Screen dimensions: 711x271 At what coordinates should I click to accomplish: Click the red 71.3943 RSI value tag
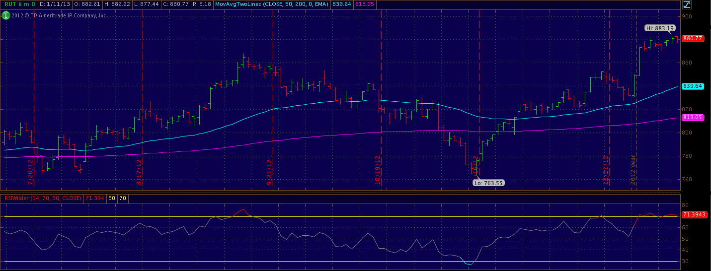pyautogui.click(x=694, y=215)
